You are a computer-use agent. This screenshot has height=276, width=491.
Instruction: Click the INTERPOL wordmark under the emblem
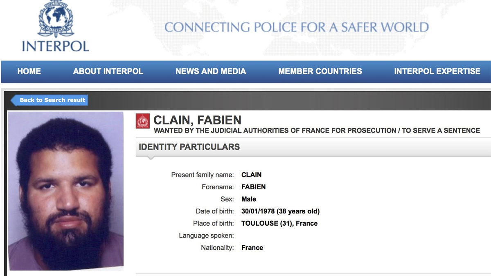pyautogui.click(x=56, y=45)
